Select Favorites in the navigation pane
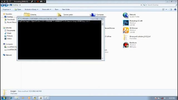Image resolution: width=178 pixels, height=100 pixels. pyautogui.click(x=9, y=14)
